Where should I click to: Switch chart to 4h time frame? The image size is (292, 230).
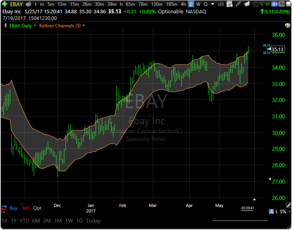[183, 4]
